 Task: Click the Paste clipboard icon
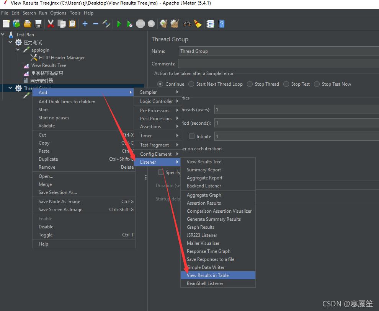(x=72, y=24)
